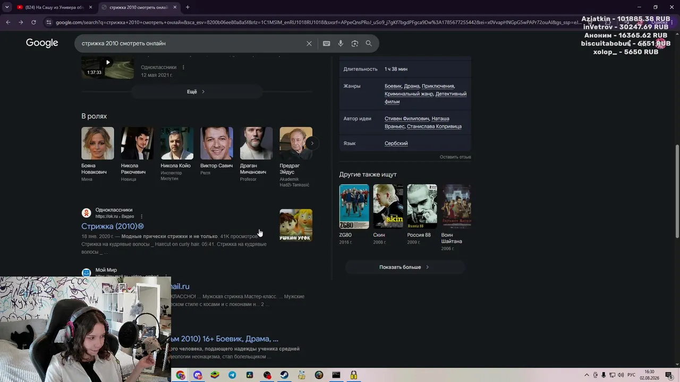
Task: Go to the Google homepage logo
Action: coord(42,43)
